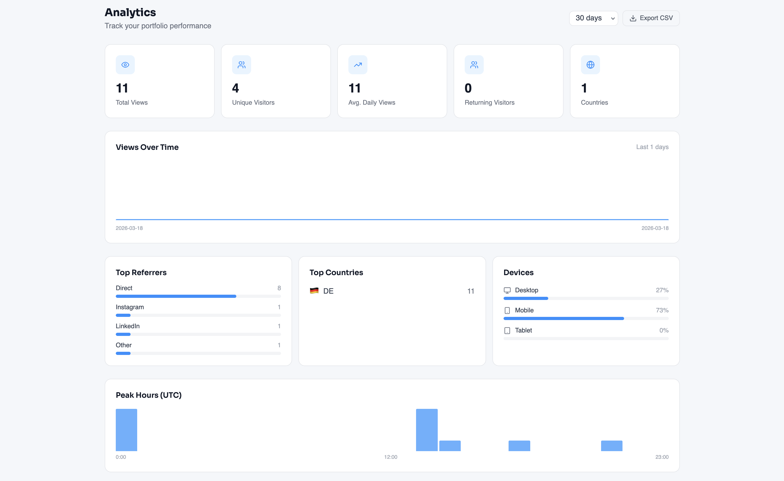This screenshot has width=784, height=481.
Task: Click the Instagram referrer progress bar
Action: point(198,315)
